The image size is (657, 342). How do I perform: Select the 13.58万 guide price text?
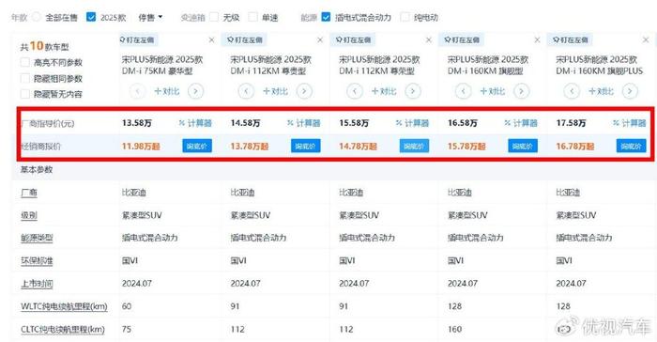[x=137, y=123]
